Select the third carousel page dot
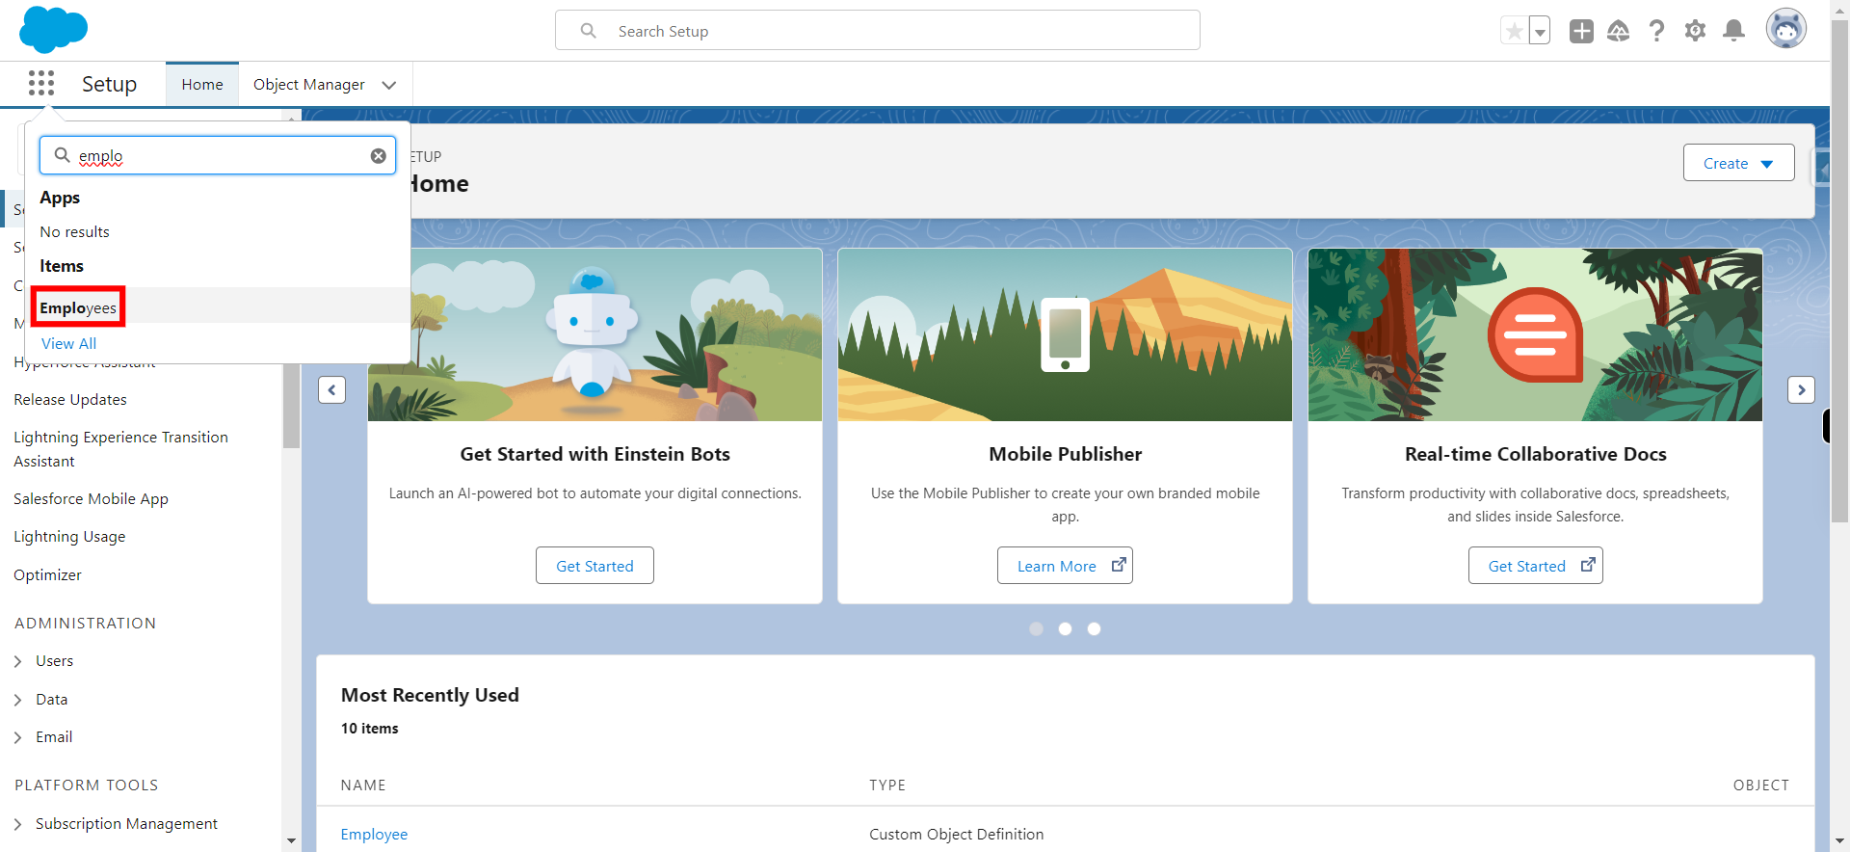This screenshot has width=1850, height=852. (x=1094, y=628)
